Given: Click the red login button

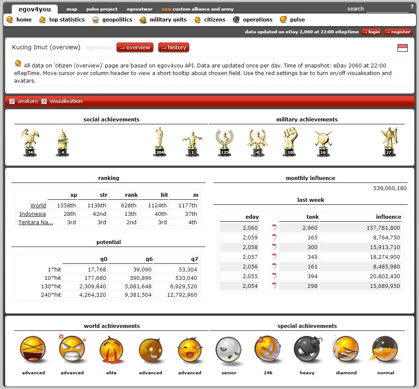Looking at the screenshot, I should (371, 32).
